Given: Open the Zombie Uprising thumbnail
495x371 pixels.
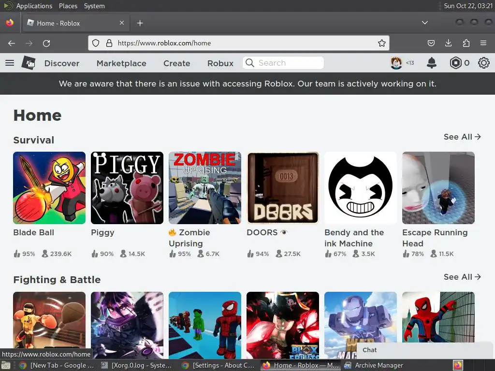Looking at the screenshot, I should [205, 188].
